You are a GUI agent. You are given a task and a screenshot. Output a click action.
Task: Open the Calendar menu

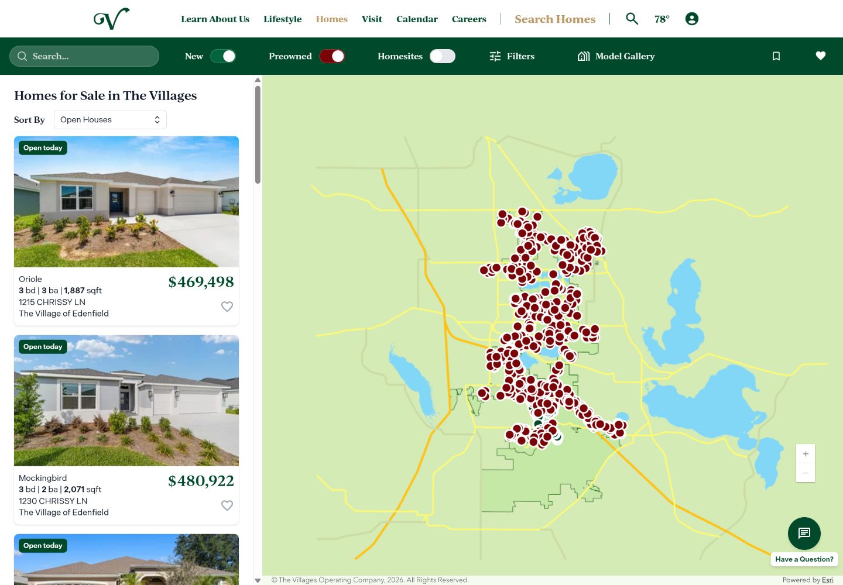coord(417,19)
